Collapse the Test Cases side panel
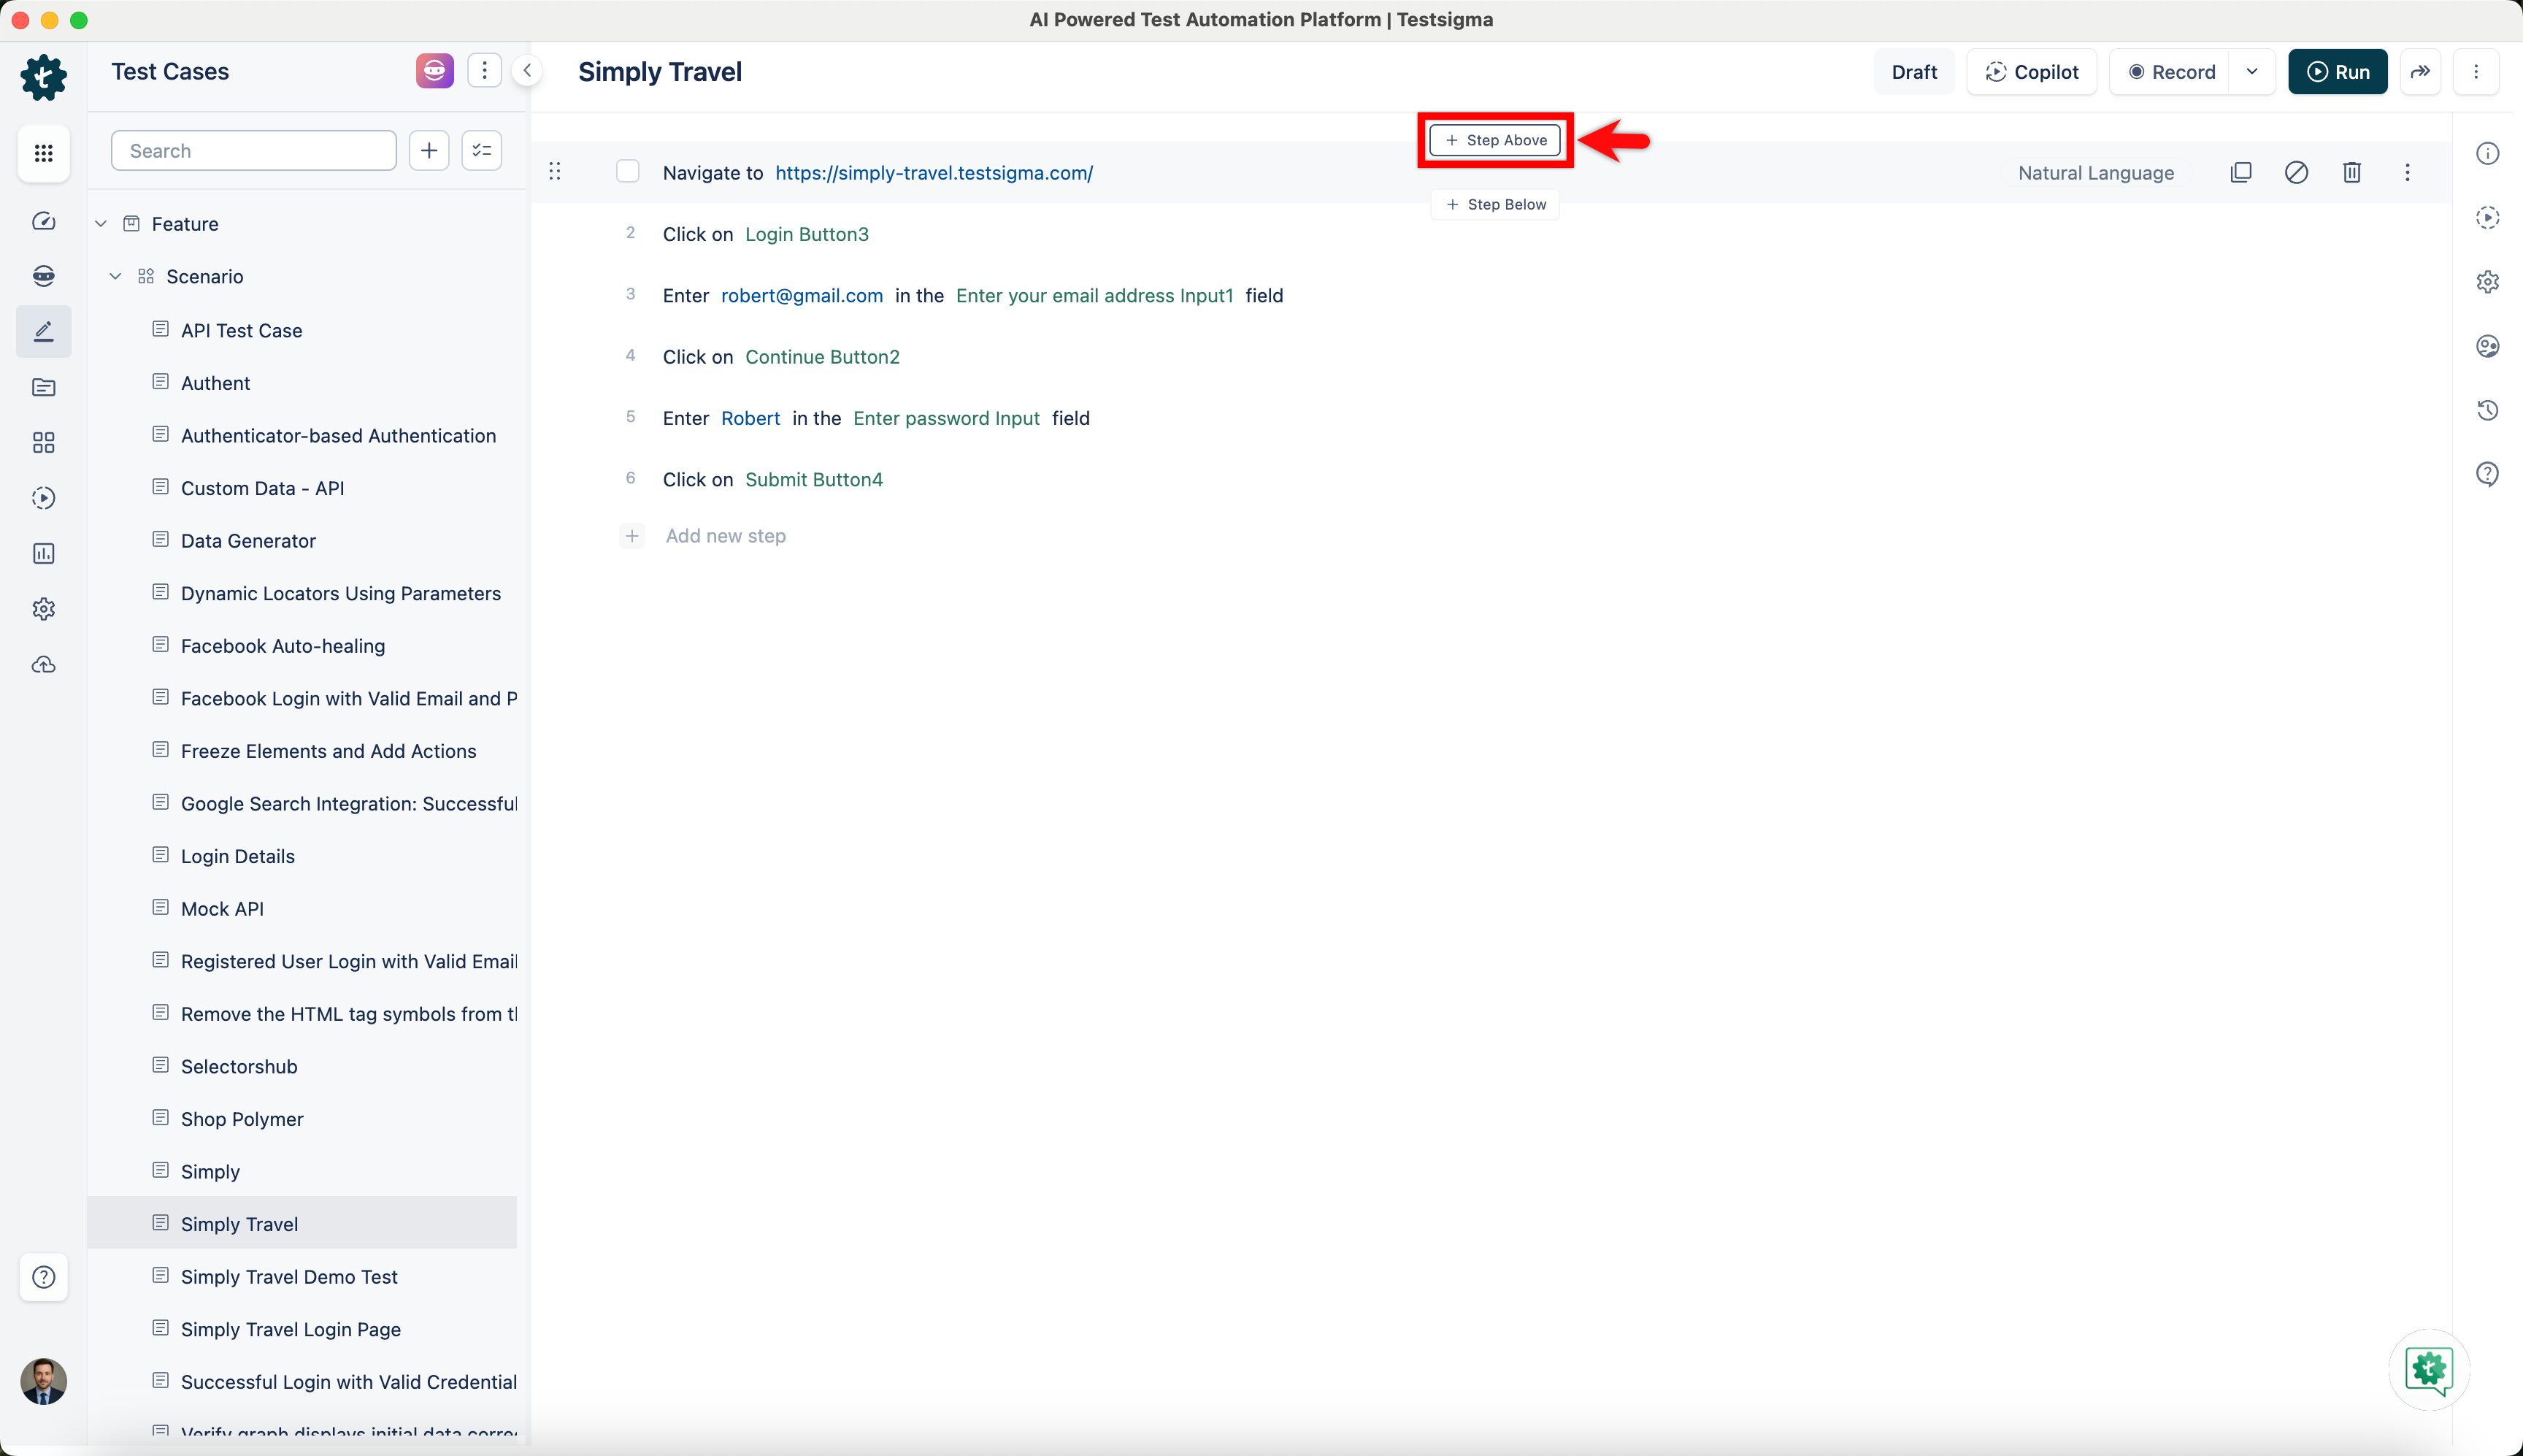Screen dimensions: 2523x1456 tap(527, 71)
